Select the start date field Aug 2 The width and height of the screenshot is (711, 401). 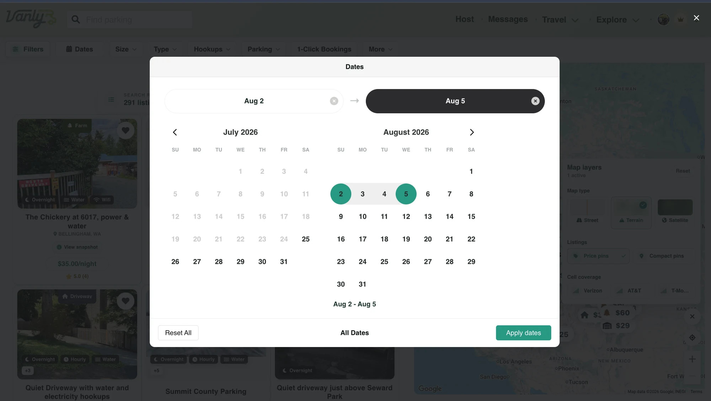tap(254, 101)
